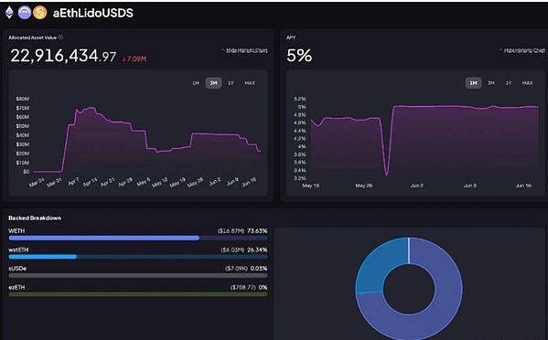The image size is (548, 340).
Task: Click the sUSDe label
Action: pos(17,269)
